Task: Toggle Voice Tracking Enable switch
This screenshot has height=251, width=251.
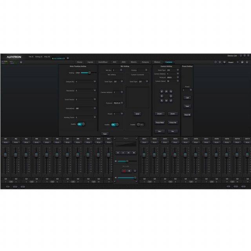Action: point(81,124)
